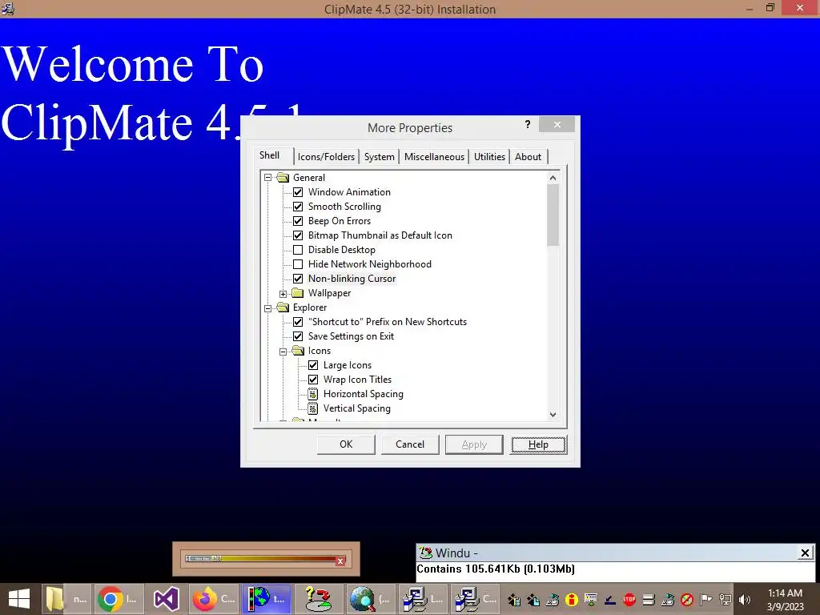Open the volume speaker tray icon
Viewport: 820px width, 615px height.
[744, 599]
